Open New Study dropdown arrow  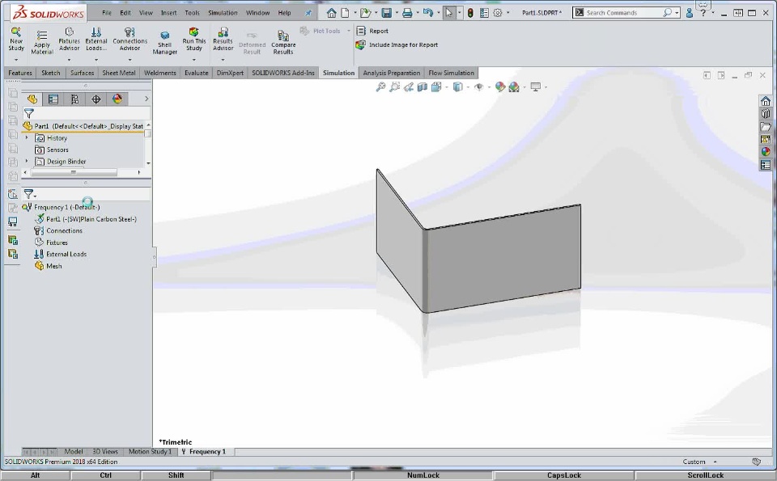click(16, 60)
